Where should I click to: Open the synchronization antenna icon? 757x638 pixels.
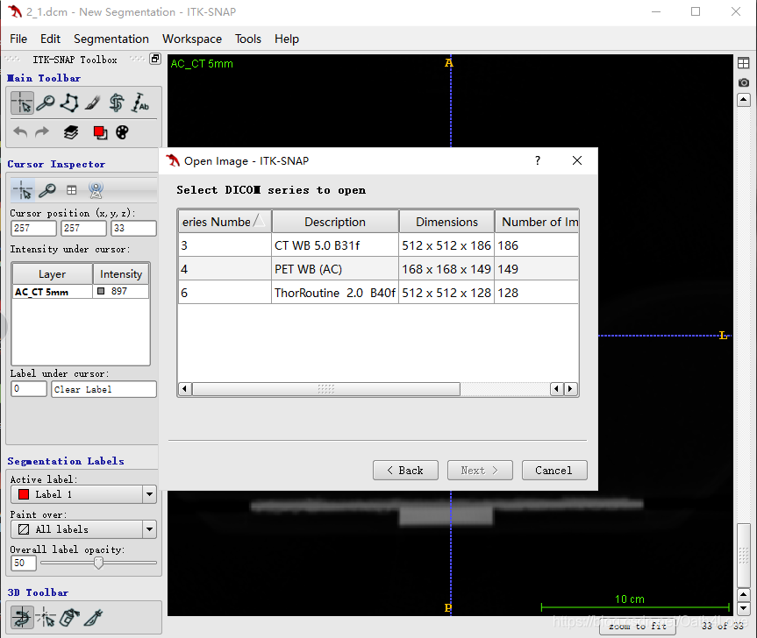point(96,190)
